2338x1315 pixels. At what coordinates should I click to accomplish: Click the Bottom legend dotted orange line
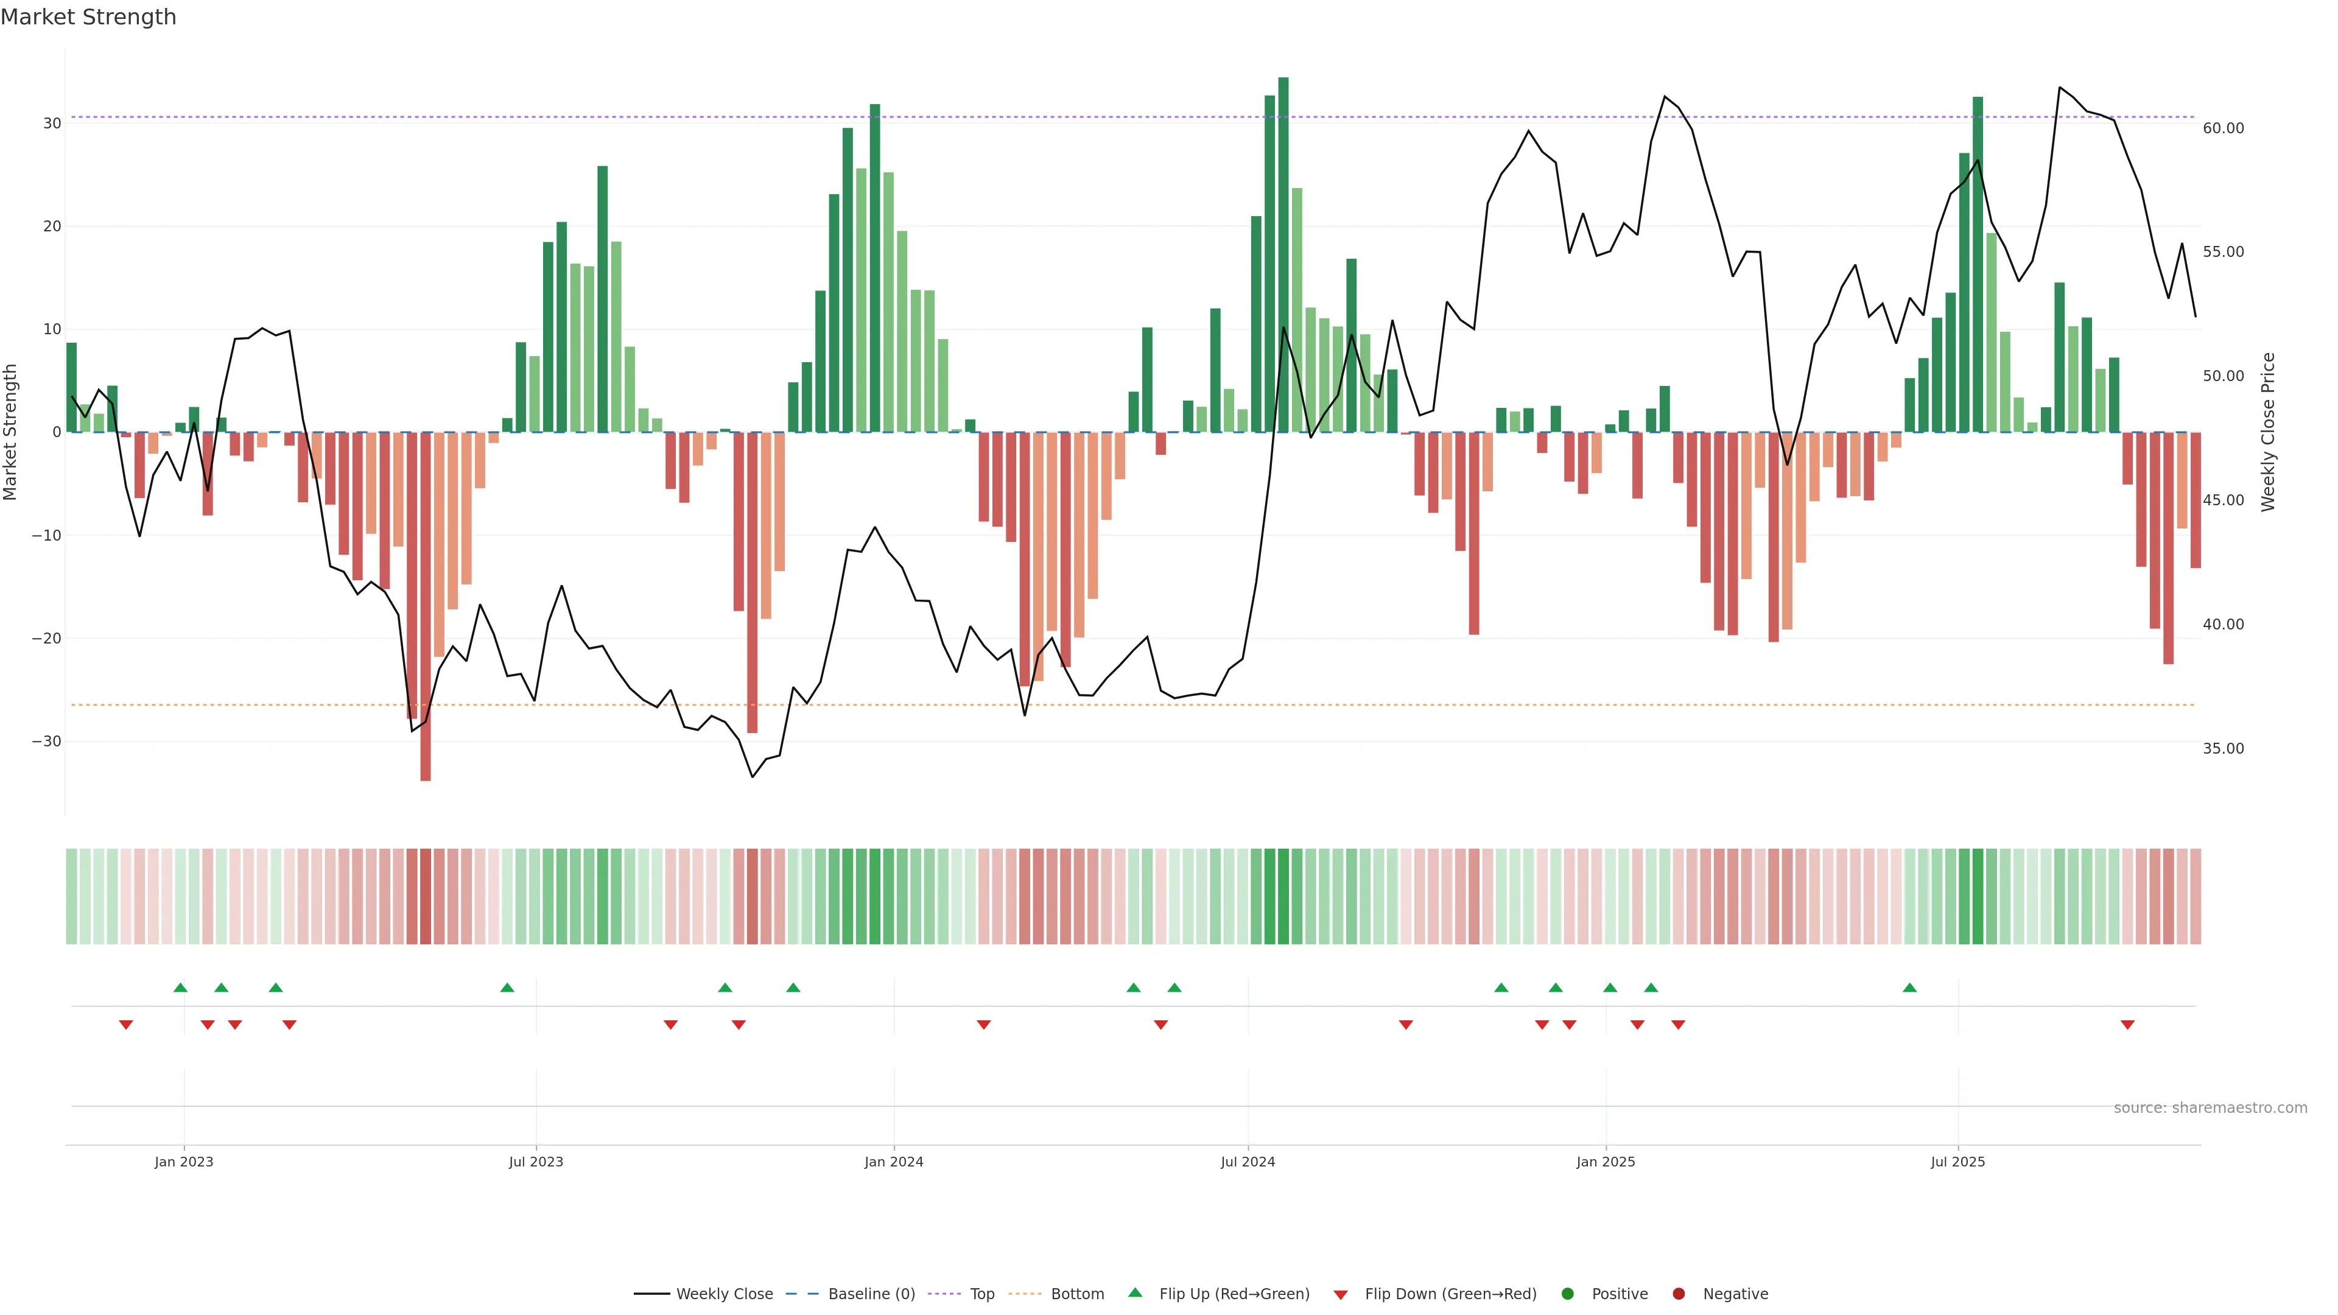tap(1025, 1293)
